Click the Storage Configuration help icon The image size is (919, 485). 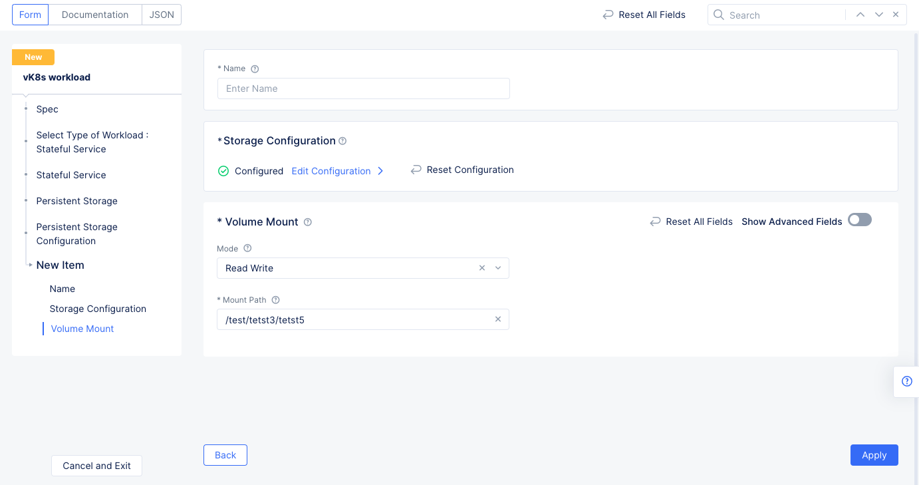342,141
